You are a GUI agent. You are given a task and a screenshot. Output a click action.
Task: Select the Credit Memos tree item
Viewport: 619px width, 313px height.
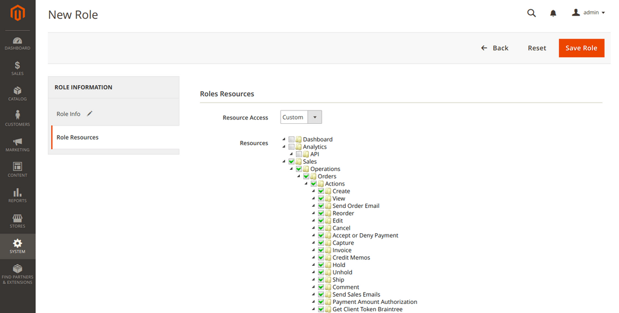(x=351, y=257)
